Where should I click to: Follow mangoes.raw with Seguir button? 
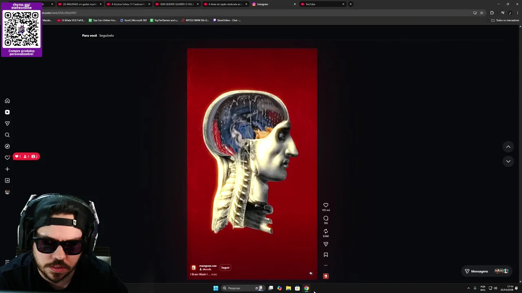tap(226, 268)
